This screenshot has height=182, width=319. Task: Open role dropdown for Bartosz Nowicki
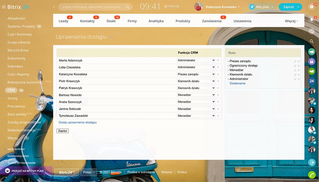click(196, 95)
